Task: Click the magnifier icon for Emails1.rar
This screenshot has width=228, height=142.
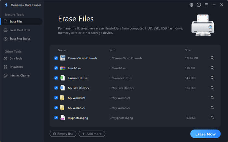Action: click(x=212, y=68)
